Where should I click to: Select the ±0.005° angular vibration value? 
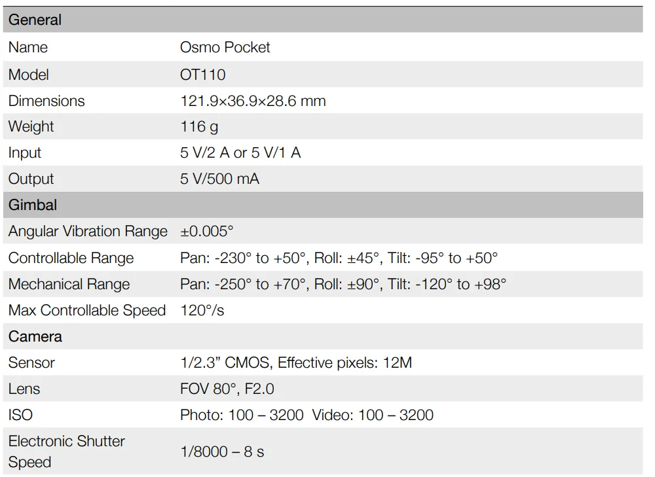[x=207, y=232]
